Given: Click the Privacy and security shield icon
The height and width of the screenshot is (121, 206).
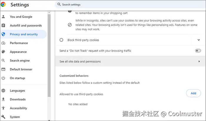Looking at the screenshot, I should [x=4, y=34].
